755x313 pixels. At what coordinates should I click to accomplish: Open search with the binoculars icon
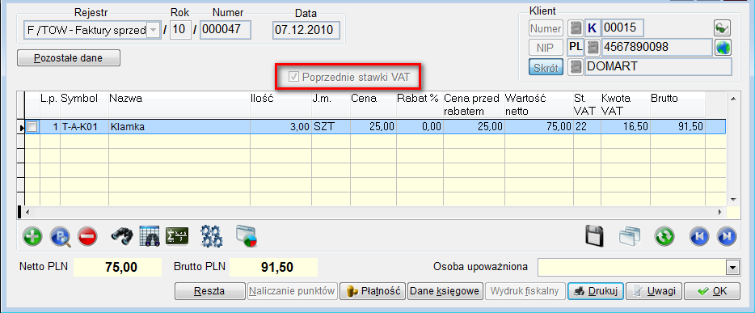[122, 236]
